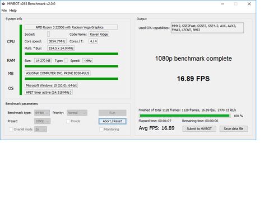Click 'Remaining time: 00:00:00' text

point(200,121)
